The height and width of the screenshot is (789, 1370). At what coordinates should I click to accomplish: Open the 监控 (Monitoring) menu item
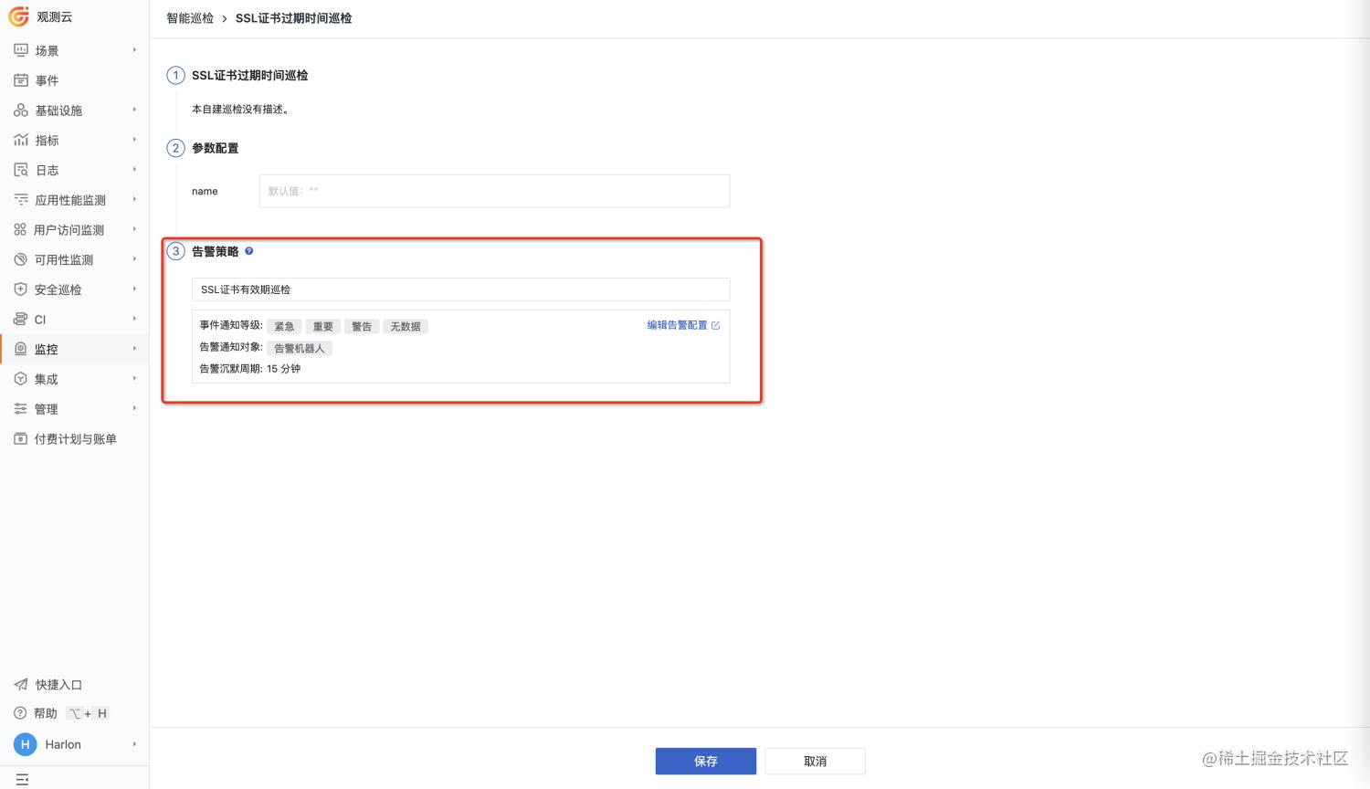(47, 349)
